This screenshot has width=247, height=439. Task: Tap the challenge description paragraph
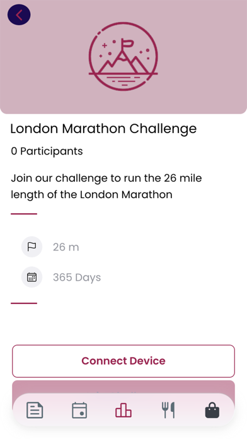[x=106, y=186]
